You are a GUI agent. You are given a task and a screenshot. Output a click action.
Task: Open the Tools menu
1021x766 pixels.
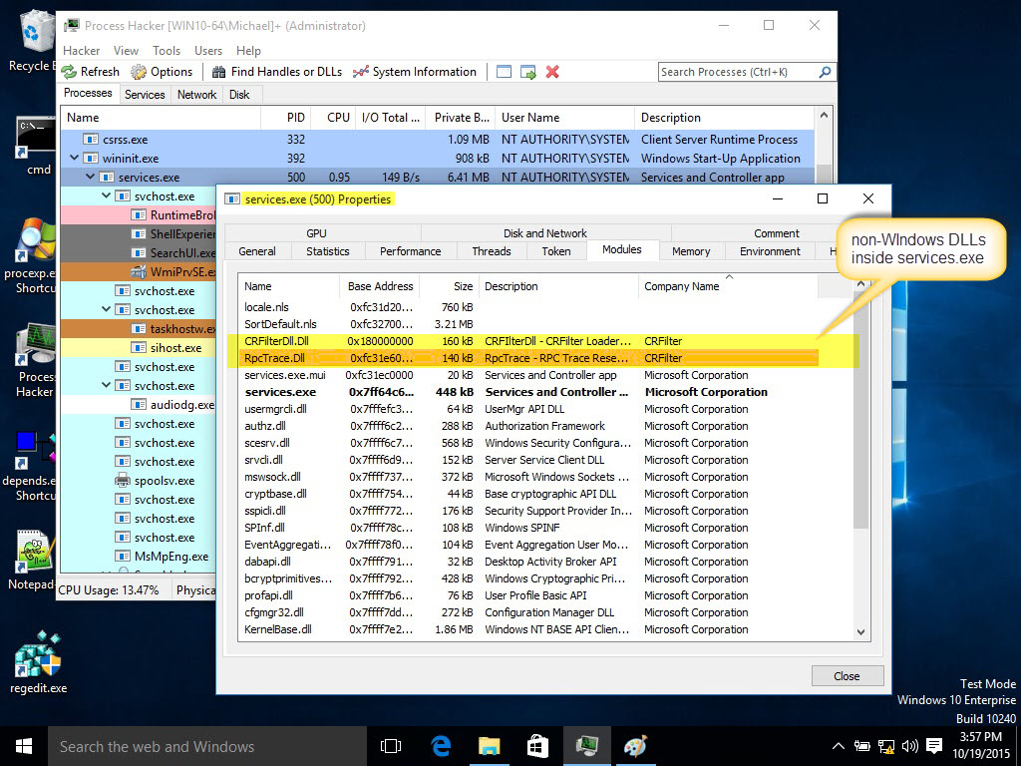pos(167,50)
